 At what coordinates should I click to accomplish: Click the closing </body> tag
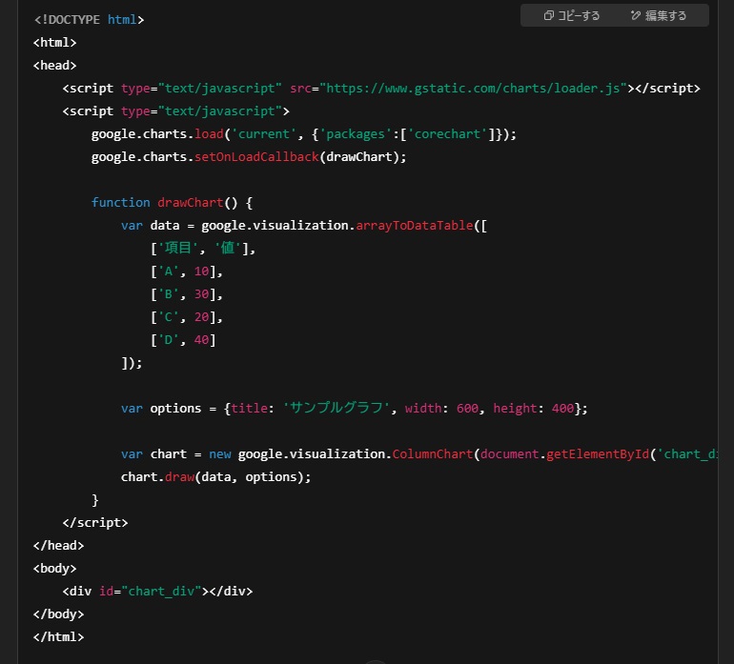58,614
